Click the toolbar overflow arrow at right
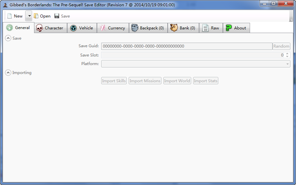This screenshot has width=296, height=185. [291, 20]
